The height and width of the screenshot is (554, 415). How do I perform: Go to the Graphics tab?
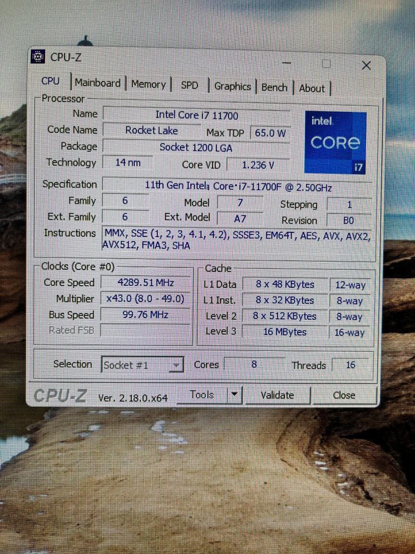tap(233, 87)
